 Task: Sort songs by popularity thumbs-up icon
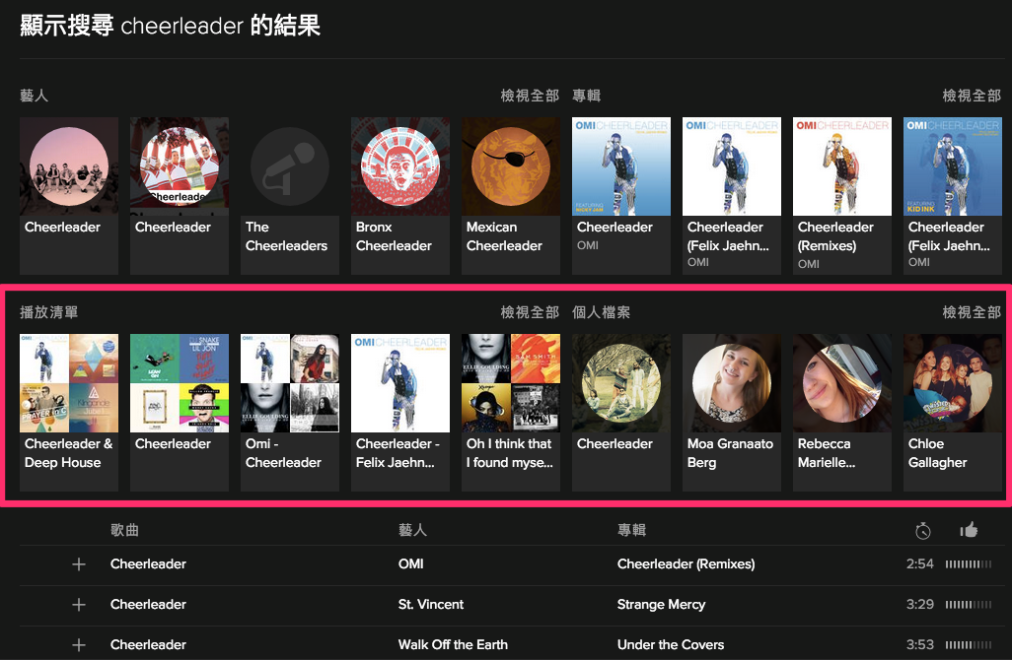(969, 530)
